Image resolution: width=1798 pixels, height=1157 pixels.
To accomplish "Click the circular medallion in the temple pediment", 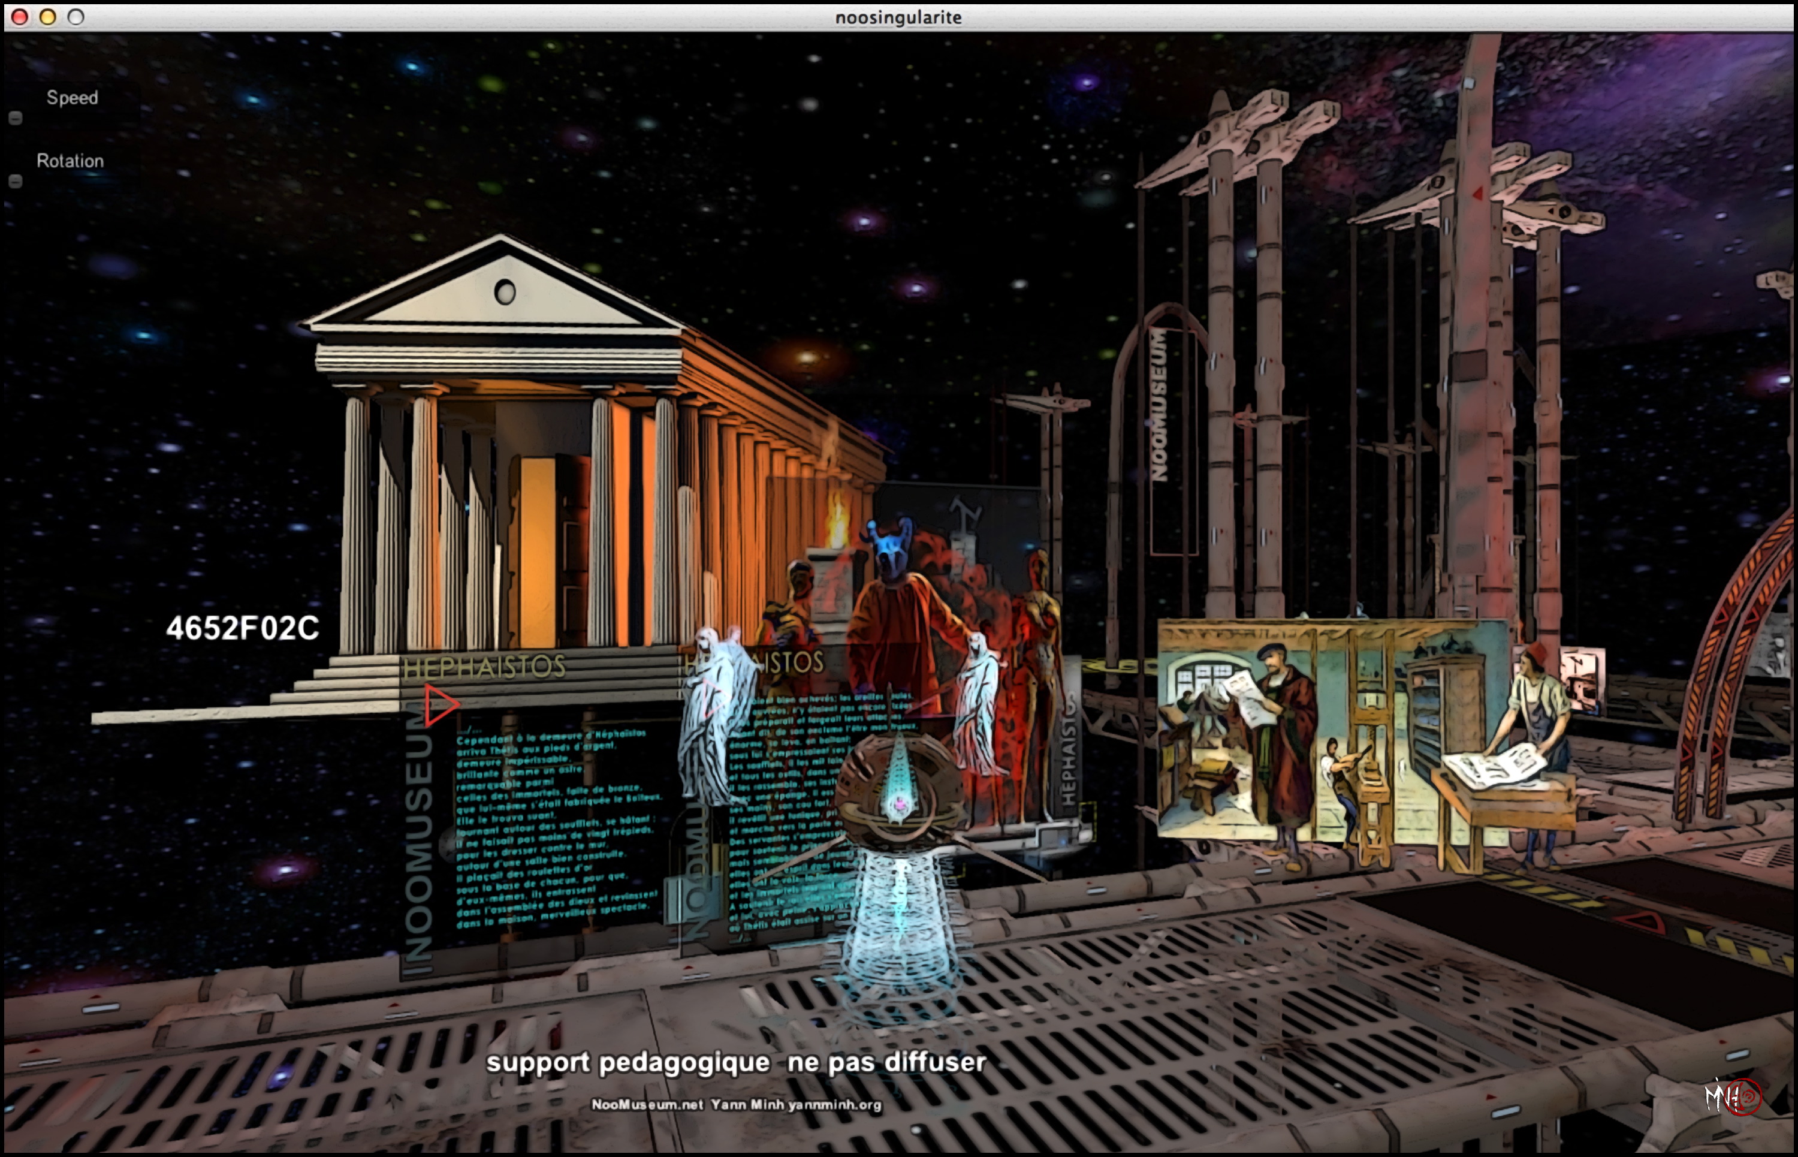I will pyautogui.click(x=505, y=293).
